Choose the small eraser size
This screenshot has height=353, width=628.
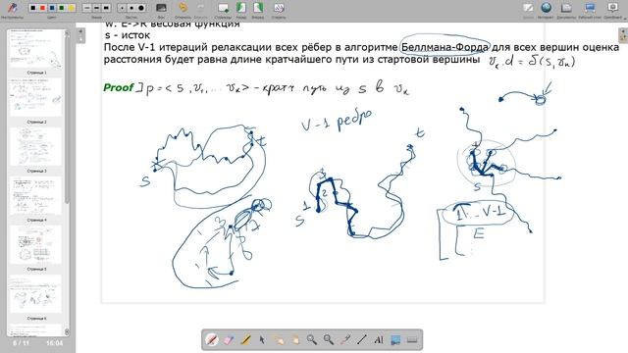(122, 8)
